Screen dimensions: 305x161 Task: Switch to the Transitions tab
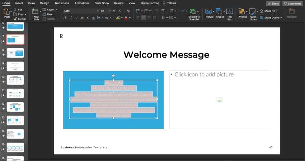(x=62, y=3)
